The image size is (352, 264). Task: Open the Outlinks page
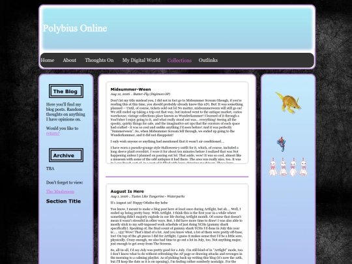pyautogui.click(x=208, y=60)
